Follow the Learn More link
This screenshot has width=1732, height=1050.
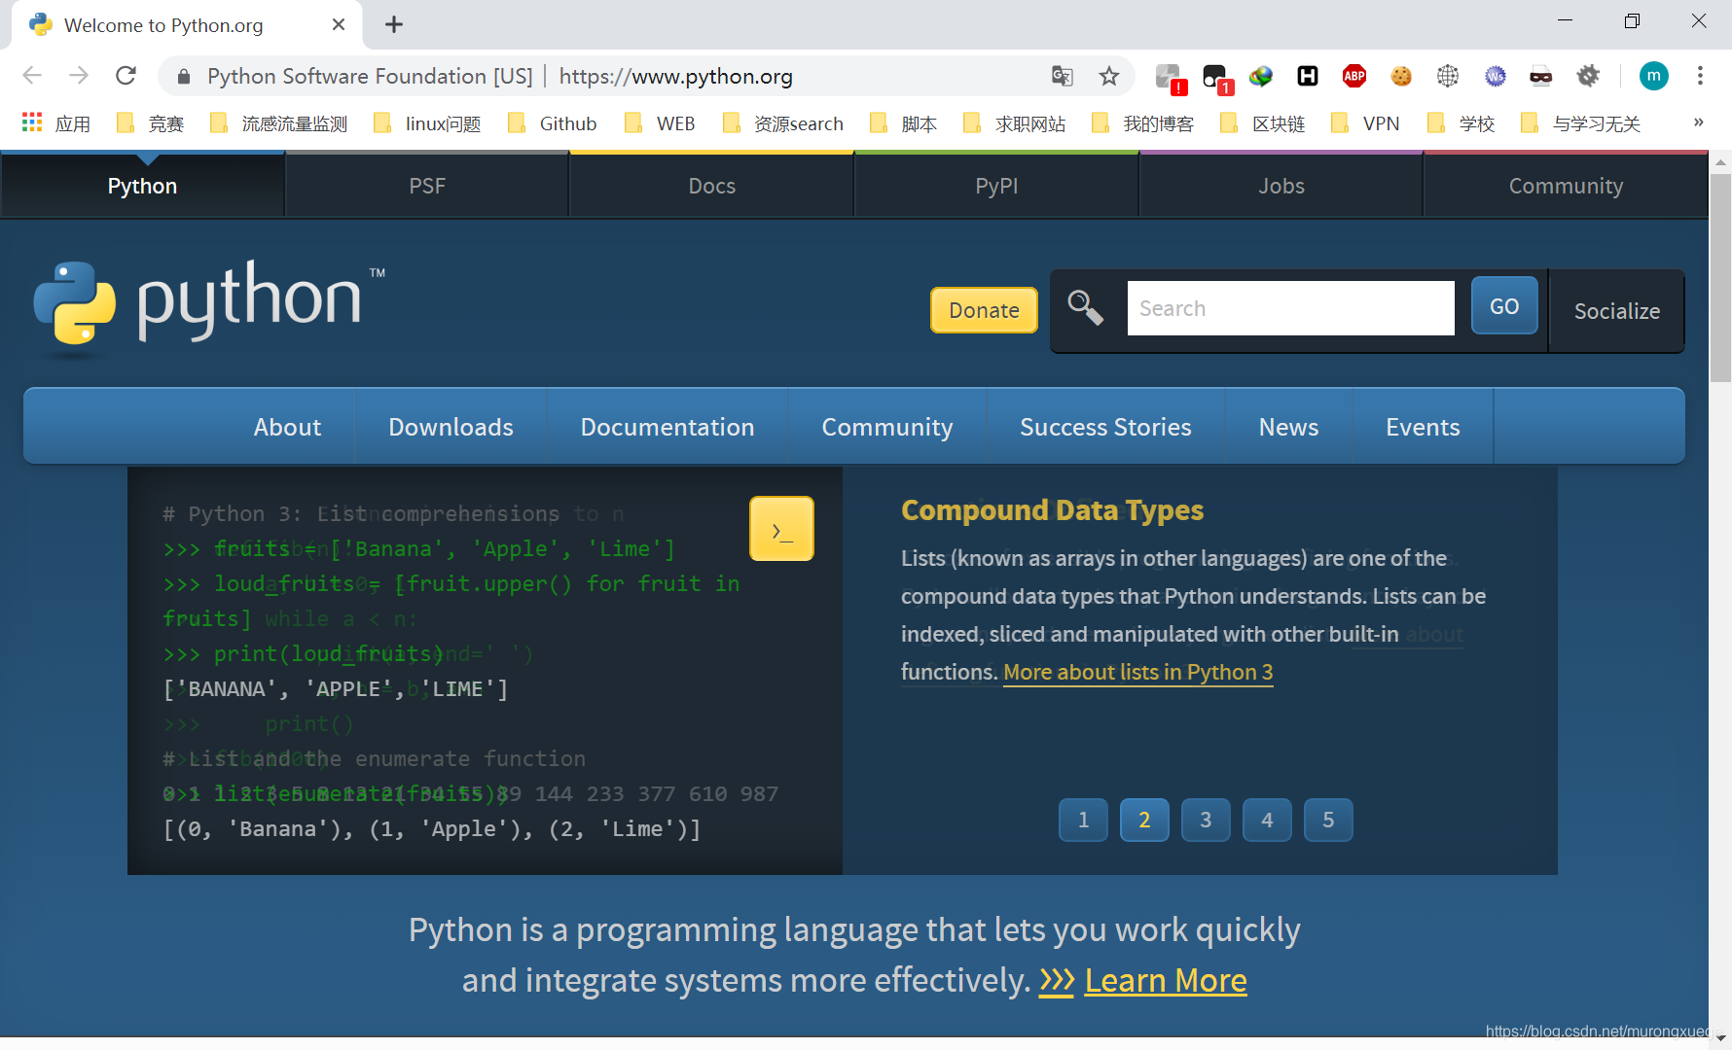[1166, 980]
